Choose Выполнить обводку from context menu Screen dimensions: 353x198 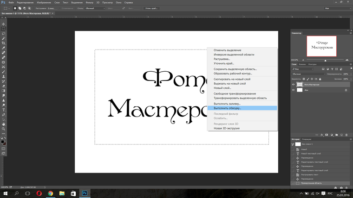pyautogui.click(x=228, y=108)
